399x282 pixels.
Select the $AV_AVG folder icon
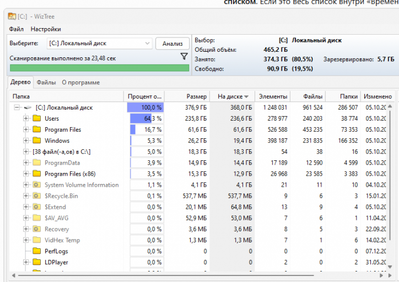click(37, 218)
